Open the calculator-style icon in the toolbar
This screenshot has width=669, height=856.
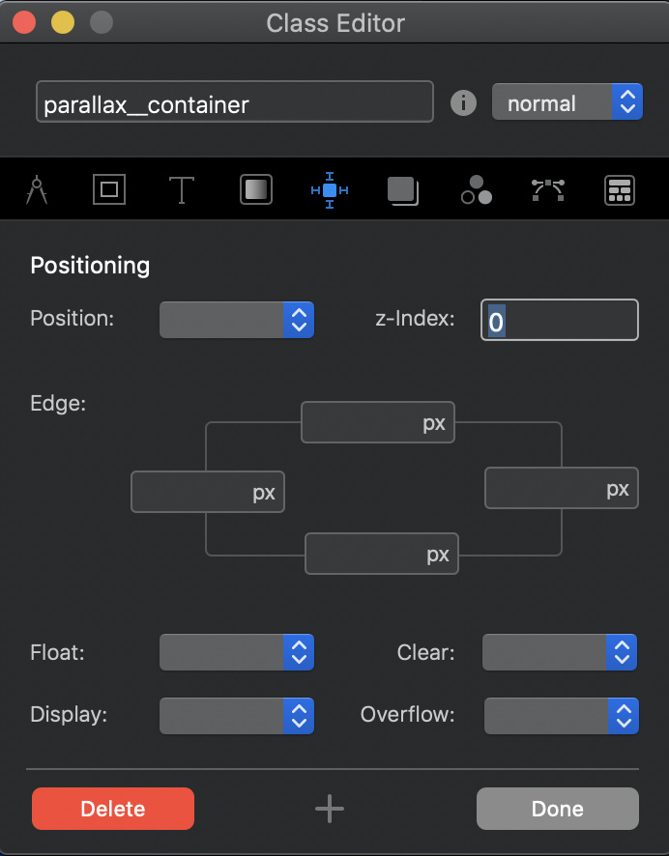[x=619, y=190]
